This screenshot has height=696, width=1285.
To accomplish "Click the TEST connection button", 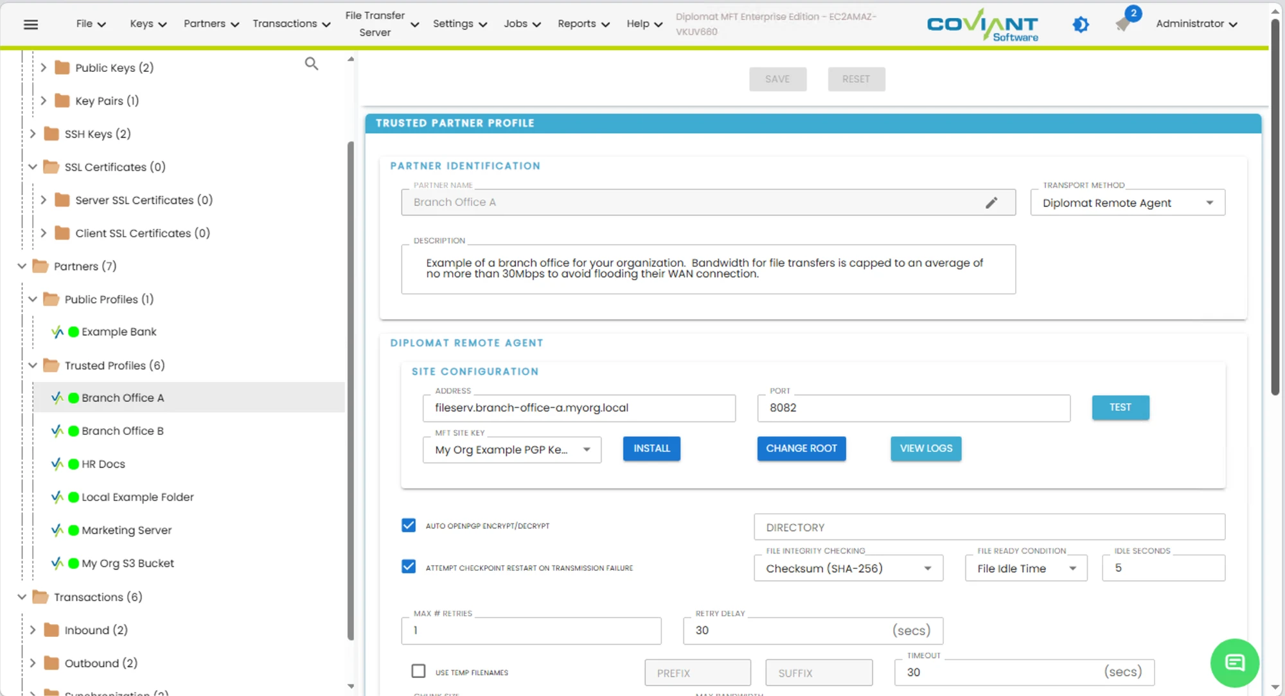I will click(1121, 407).
